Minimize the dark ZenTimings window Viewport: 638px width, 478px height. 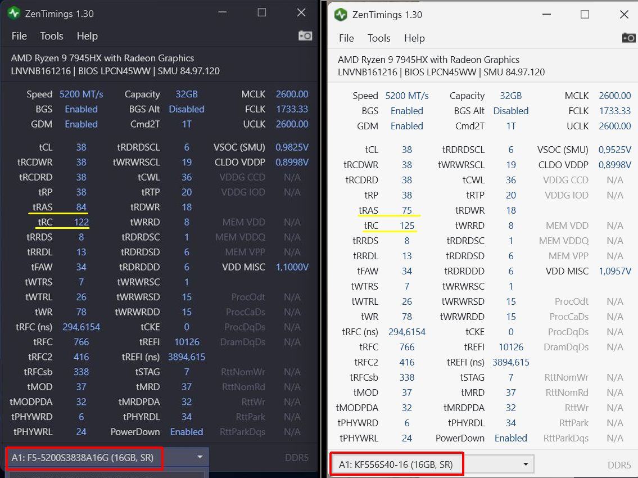(x=222, y=12)
